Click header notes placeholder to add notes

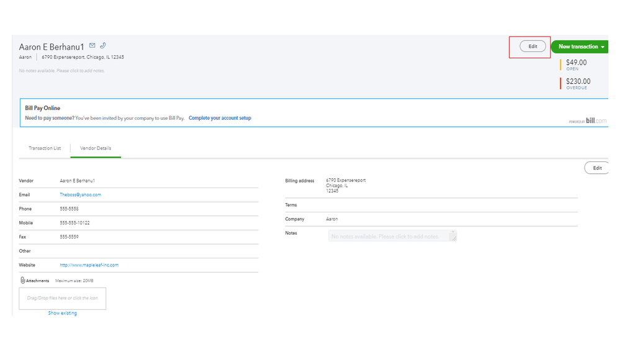[x=62, y=71]
